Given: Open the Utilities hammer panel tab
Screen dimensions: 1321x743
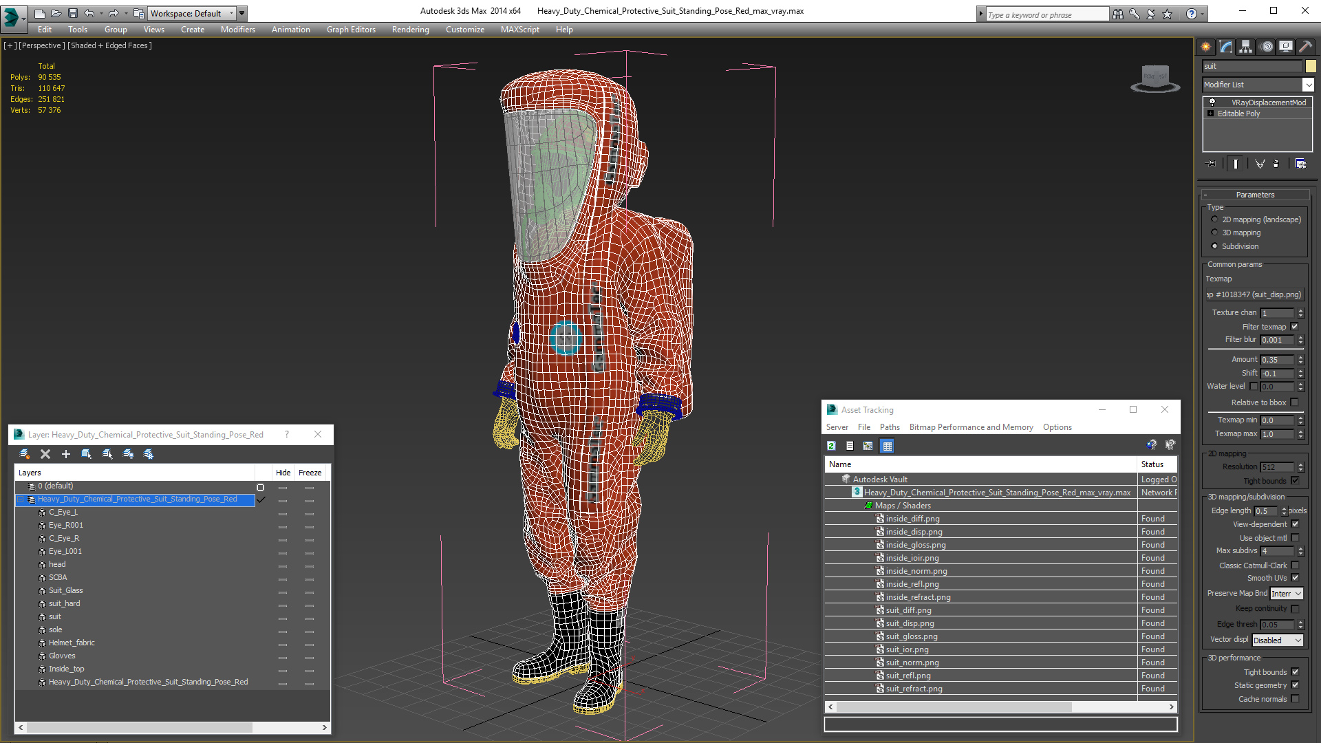Looking at the screenshot, I should (x=1305, y=47).
